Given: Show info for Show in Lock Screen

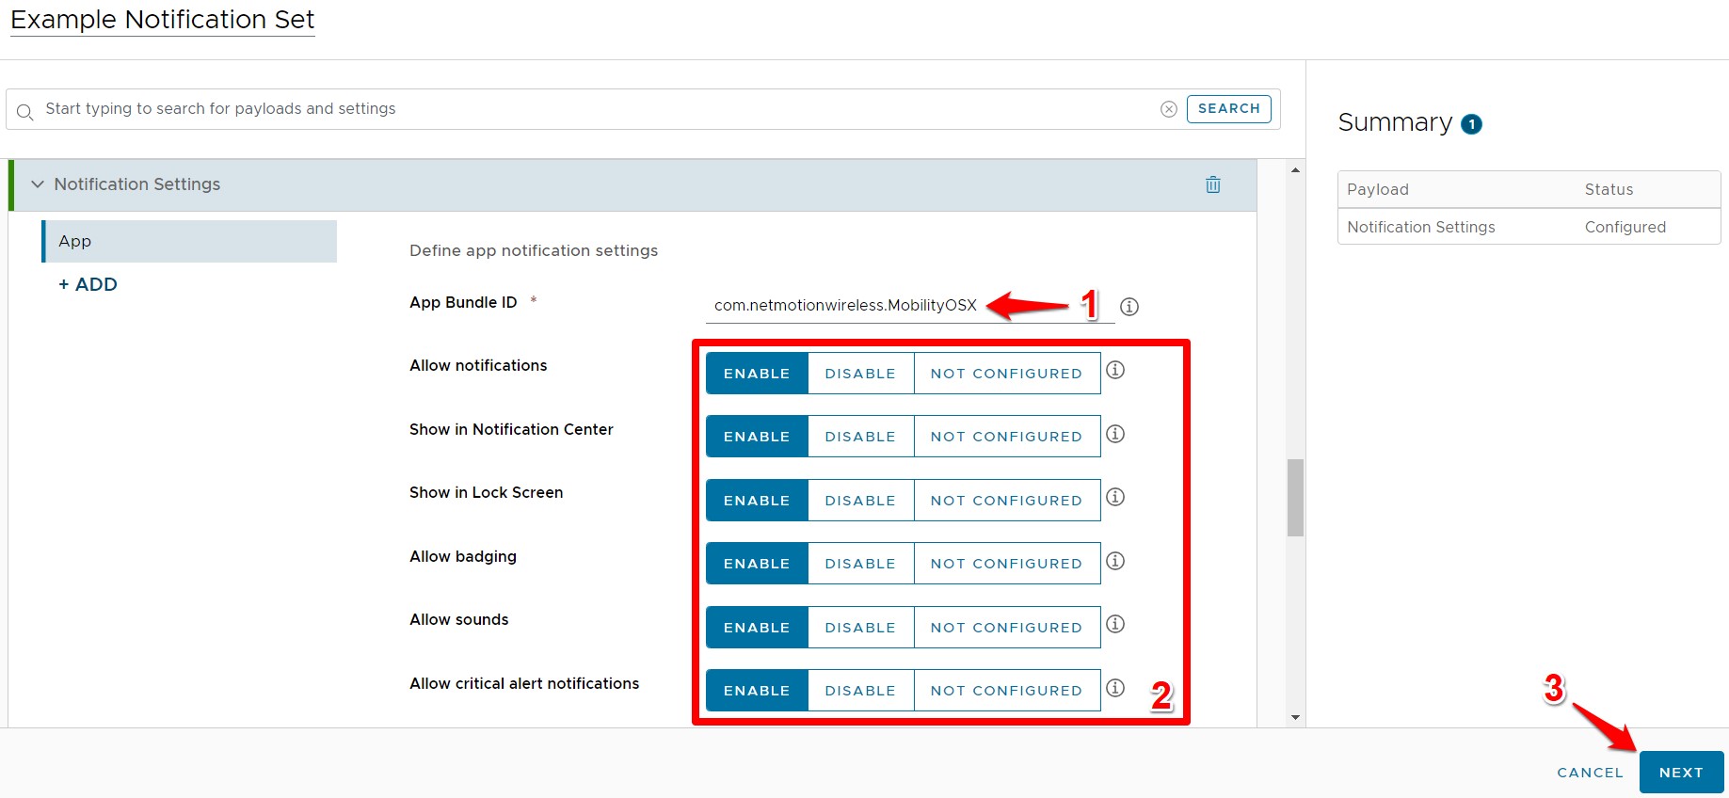Looking at the screenshot, I should [1115, 497].
